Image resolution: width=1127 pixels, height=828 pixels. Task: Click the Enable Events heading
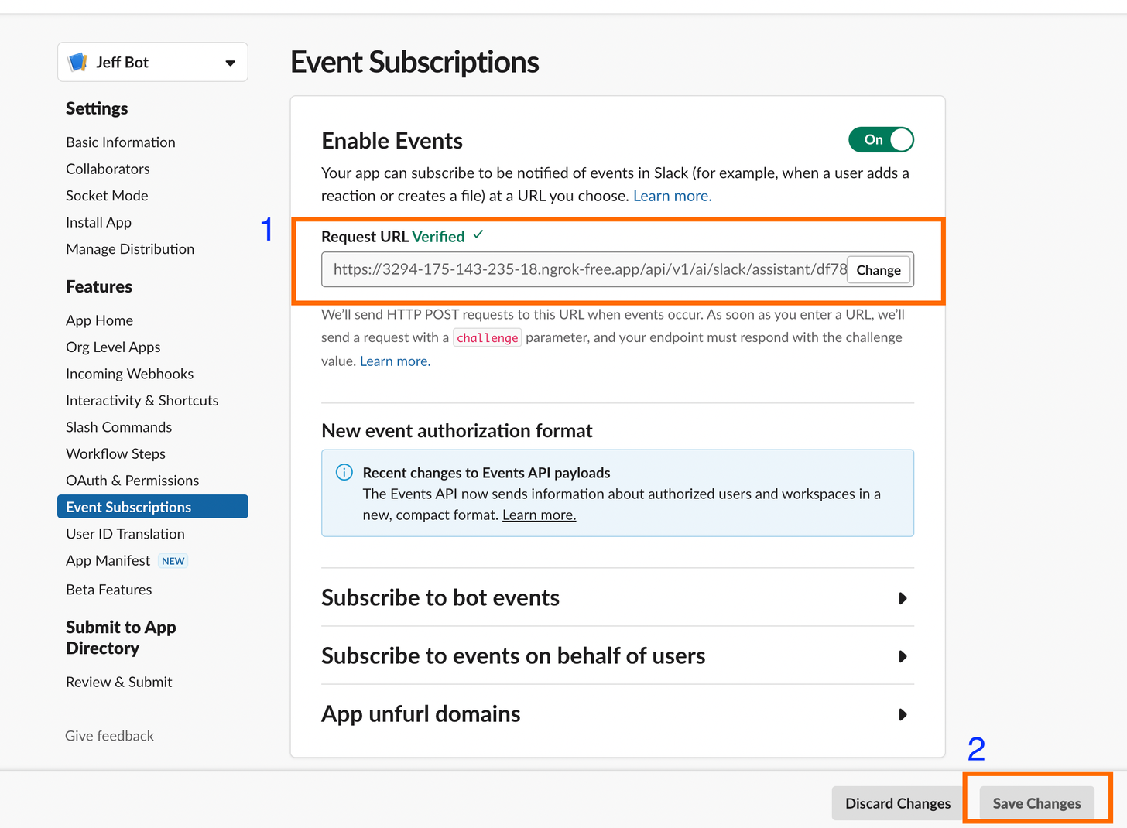[x=392, y=141]
